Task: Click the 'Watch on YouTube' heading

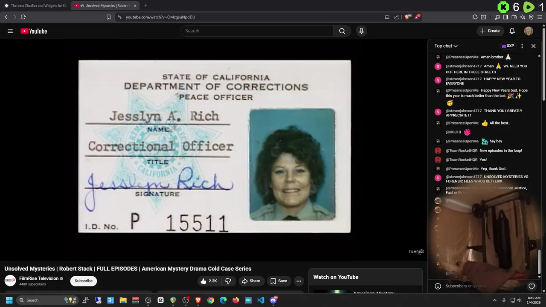Action: 336,277
